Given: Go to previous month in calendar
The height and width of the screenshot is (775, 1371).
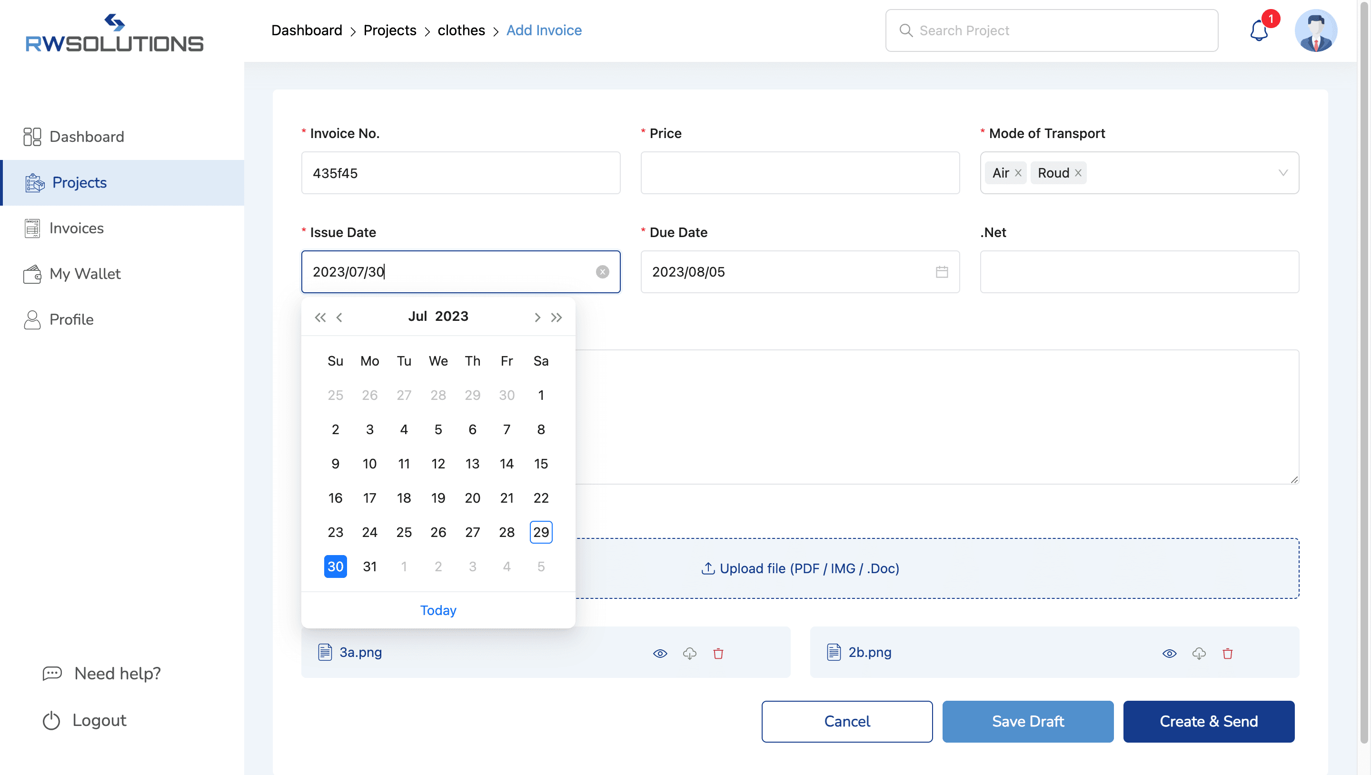Looking at the screenshot, I should [x=339, y=318].
